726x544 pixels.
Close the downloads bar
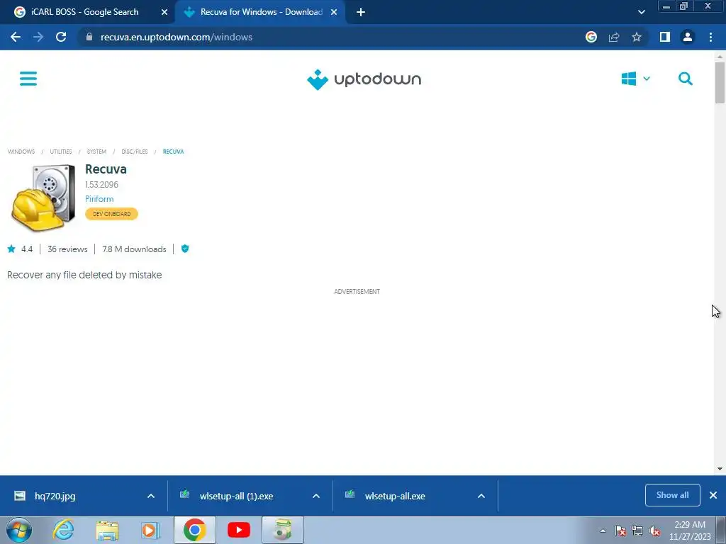click(x=713, y=495)
